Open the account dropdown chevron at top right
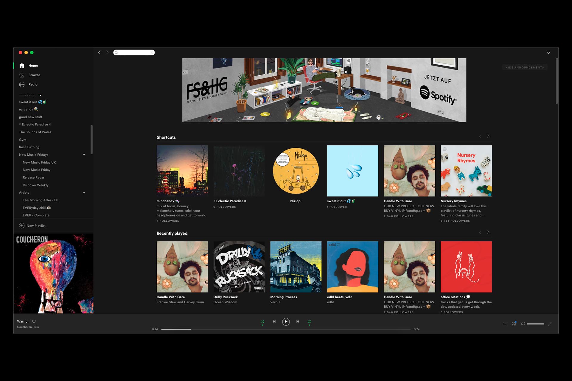 (548, 52)
